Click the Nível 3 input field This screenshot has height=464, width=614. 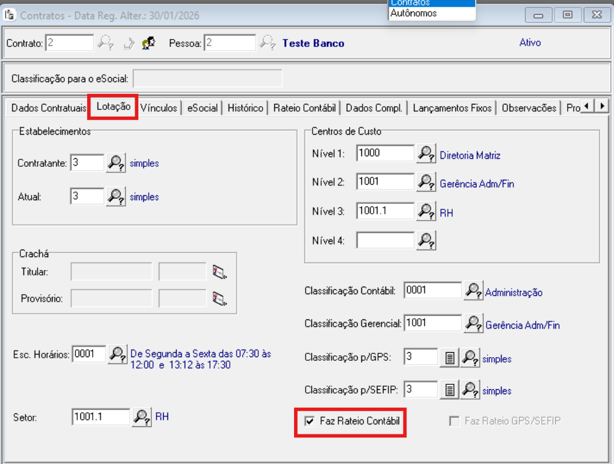385,211
